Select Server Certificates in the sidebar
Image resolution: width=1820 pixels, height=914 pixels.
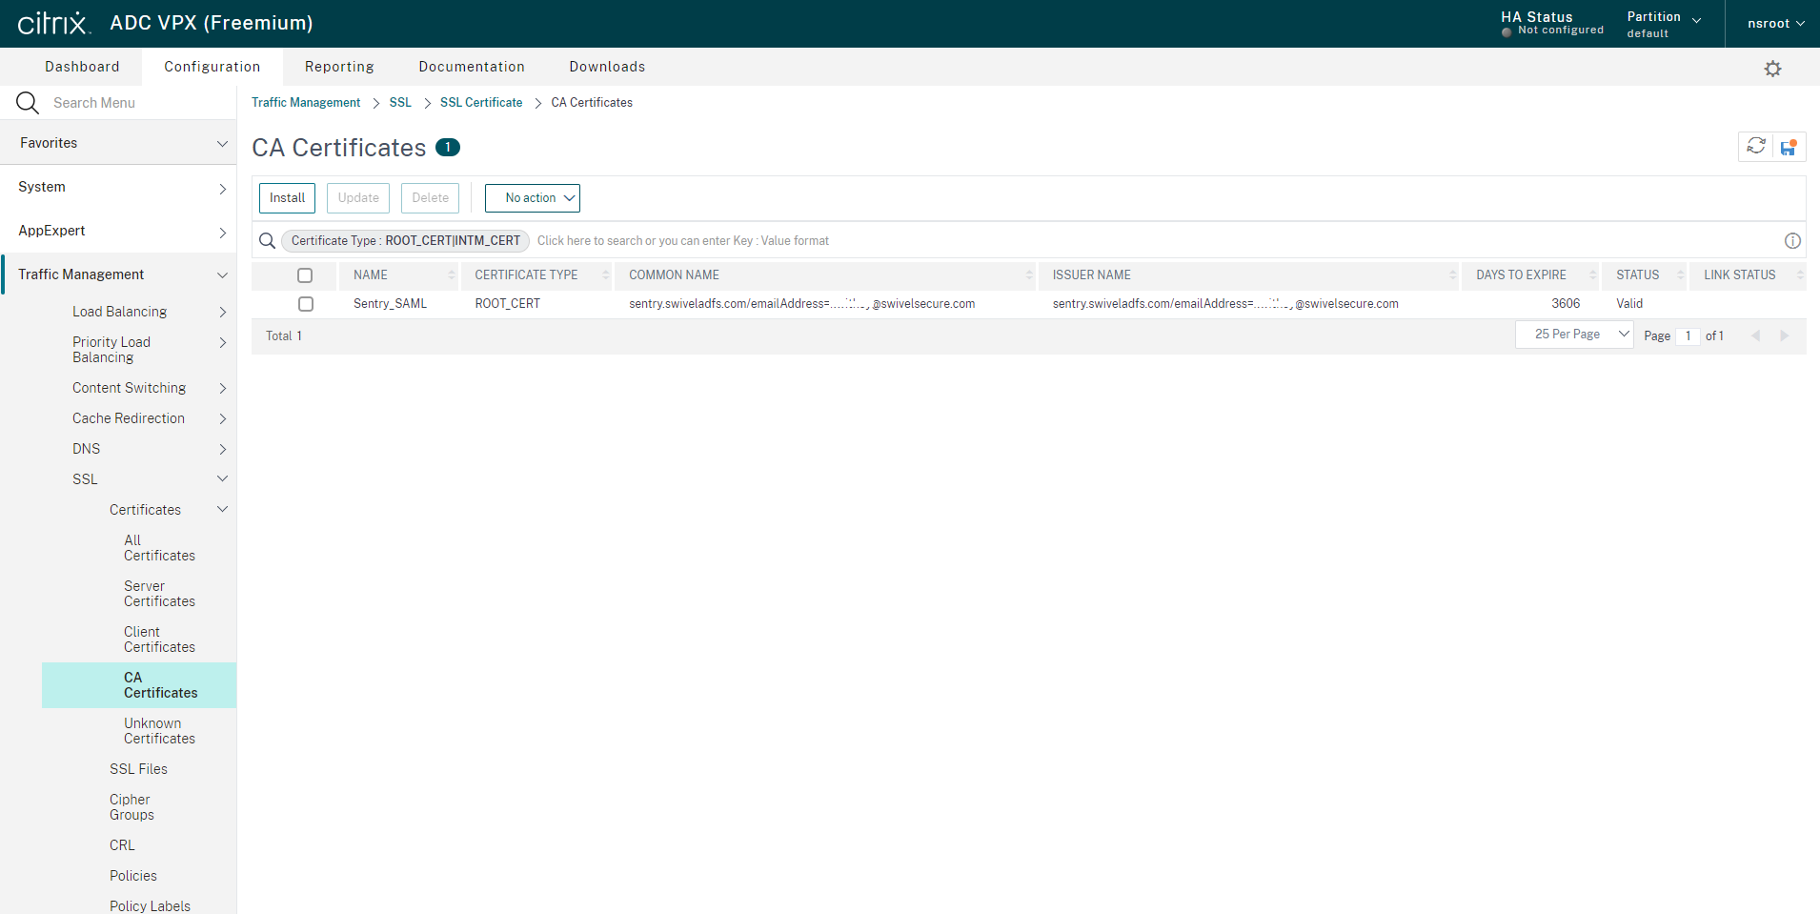point(159,593)
